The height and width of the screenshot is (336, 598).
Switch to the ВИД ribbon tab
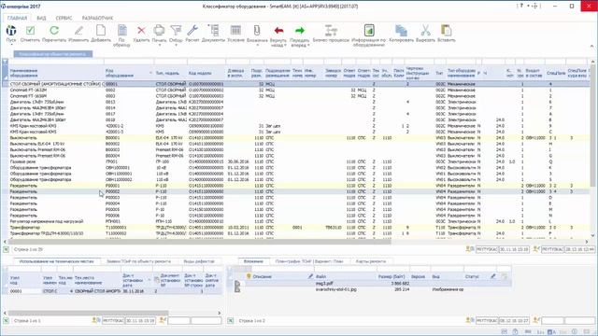41,18
